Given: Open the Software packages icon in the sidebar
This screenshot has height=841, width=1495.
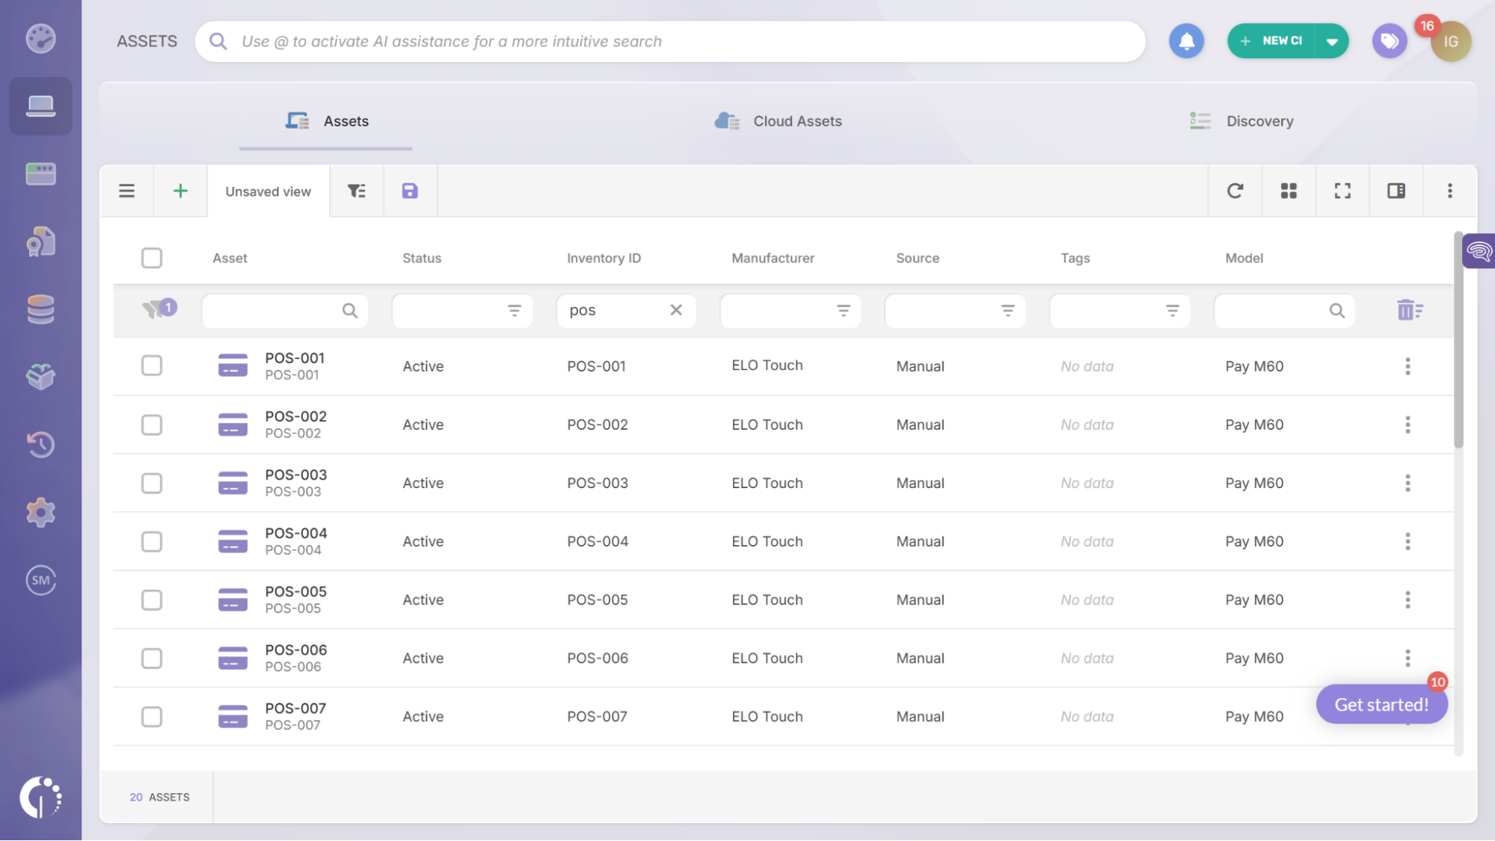Looking at the screenshot, I should pyautogui.click(x=40, y=377).
